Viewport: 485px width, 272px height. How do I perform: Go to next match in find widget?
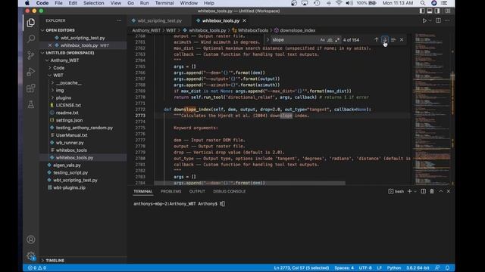[384, 40]
